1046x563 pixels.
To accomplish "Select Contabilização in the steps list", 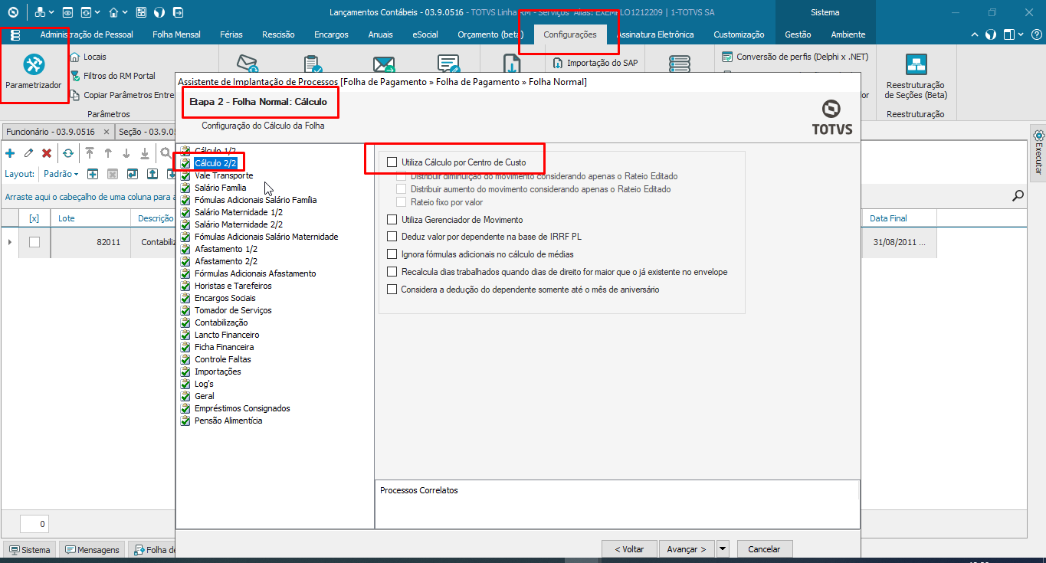I will click(221, 322).
